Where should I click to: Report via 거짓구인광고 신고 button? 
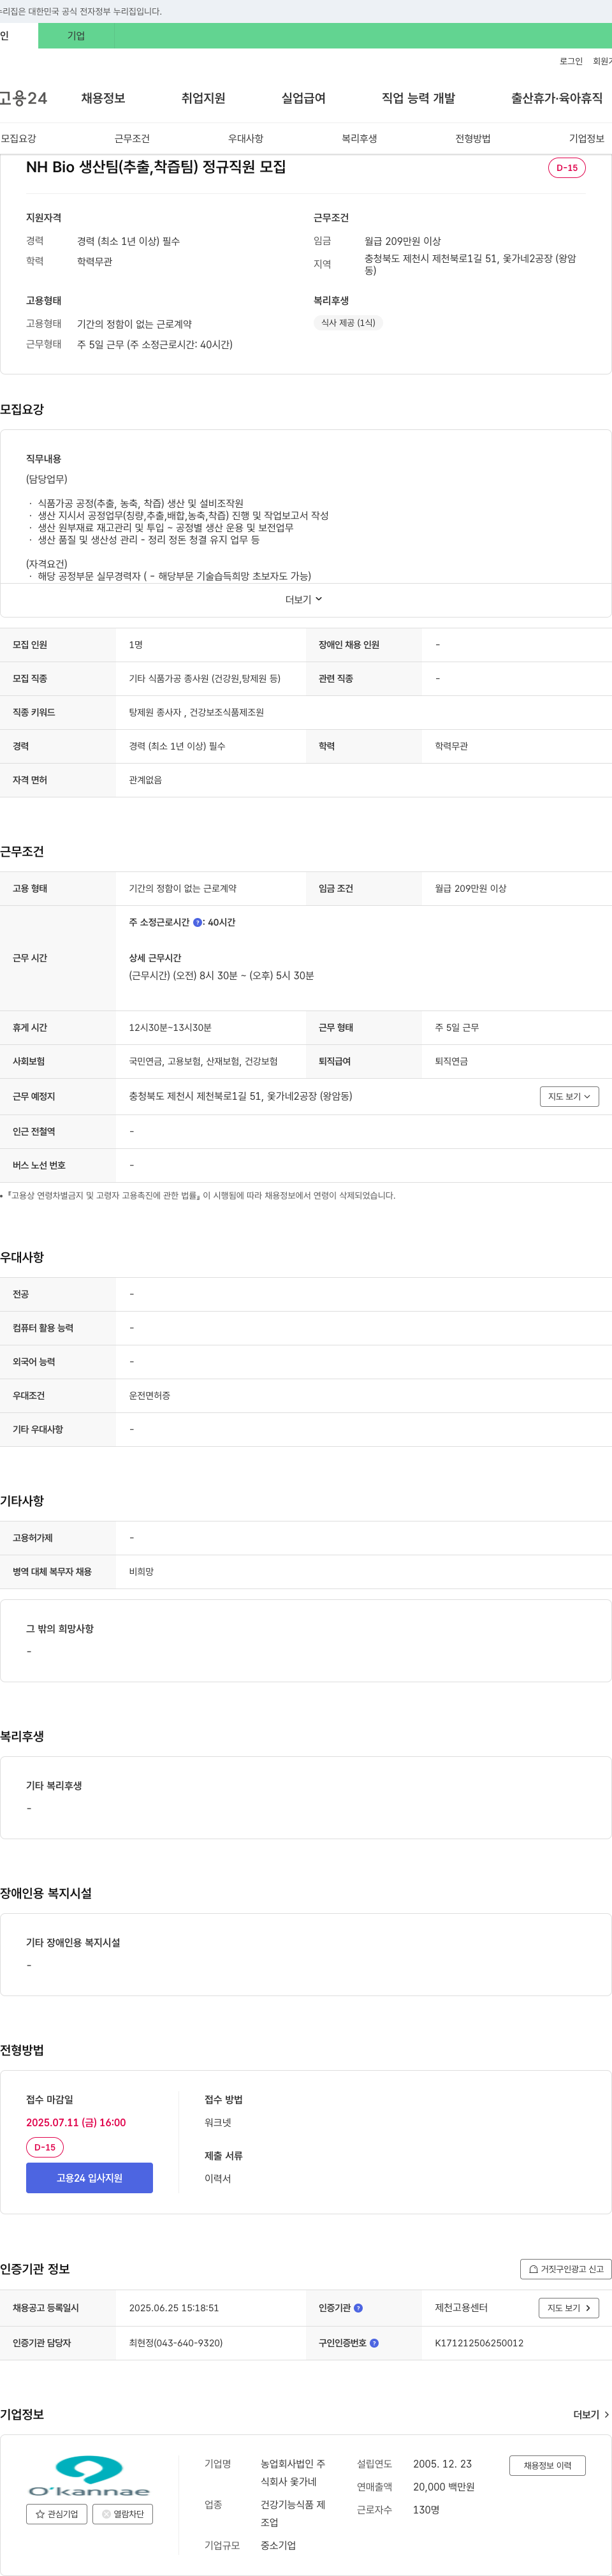click(566, 2269)
